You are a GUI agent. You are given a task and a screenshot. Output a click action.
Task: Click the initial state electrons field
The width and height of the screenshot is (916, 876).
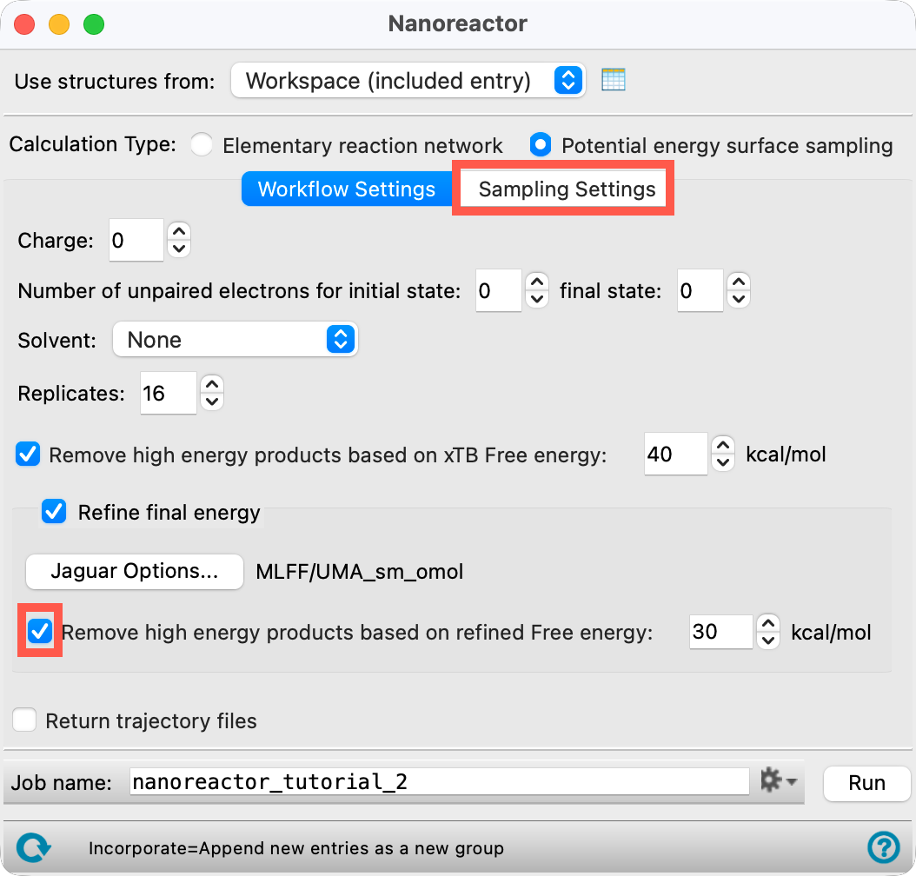point(498,290)
